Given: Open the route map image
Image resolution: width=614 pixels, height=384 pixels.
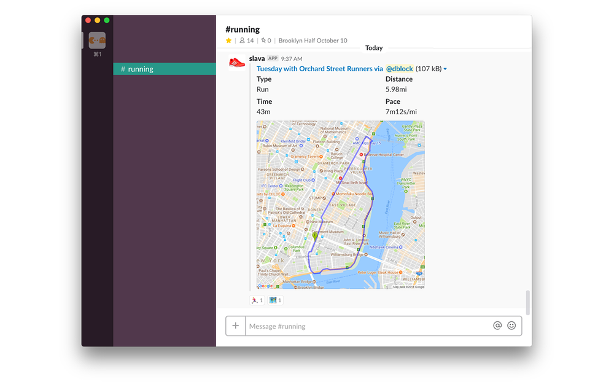Looking at the screenshot, I should (x=340, y=205).
